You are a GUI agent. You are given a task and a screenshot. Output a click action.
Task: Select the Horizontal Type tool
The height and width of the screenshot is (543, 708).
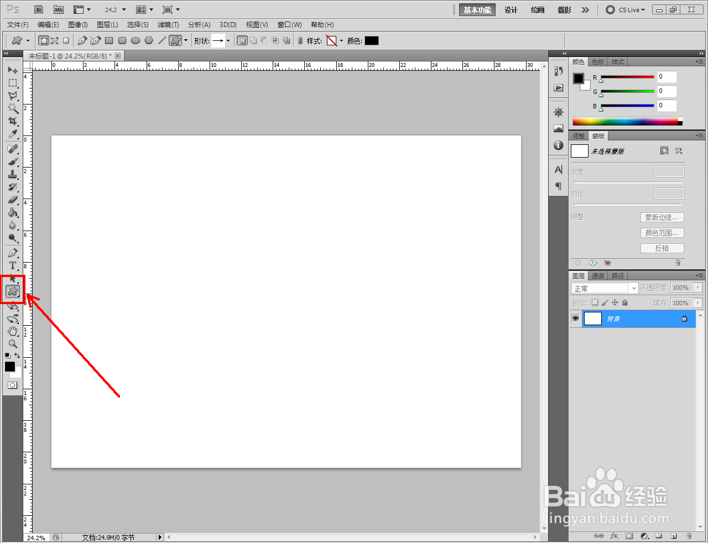click(x=13, y=266)
